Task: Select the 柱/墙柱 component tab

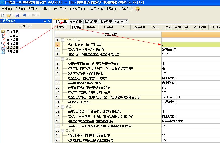Action: (x=61, y=27)
